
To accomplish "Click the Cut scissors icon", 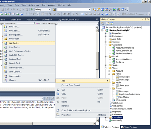I will click(x=58, y=90).
